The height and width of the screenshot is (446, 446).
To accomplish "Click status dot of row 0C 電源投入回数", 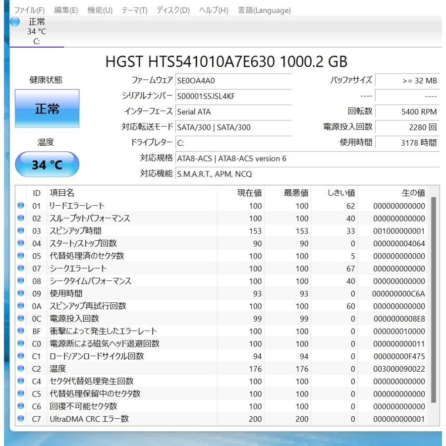I will (21, 318).
